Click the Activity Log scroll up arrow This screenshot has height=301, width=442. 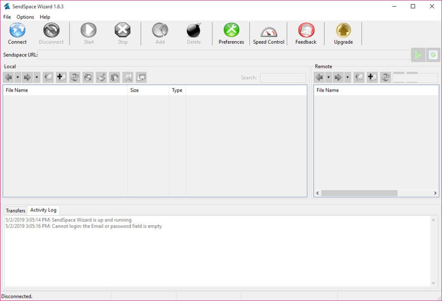point(433,220)
